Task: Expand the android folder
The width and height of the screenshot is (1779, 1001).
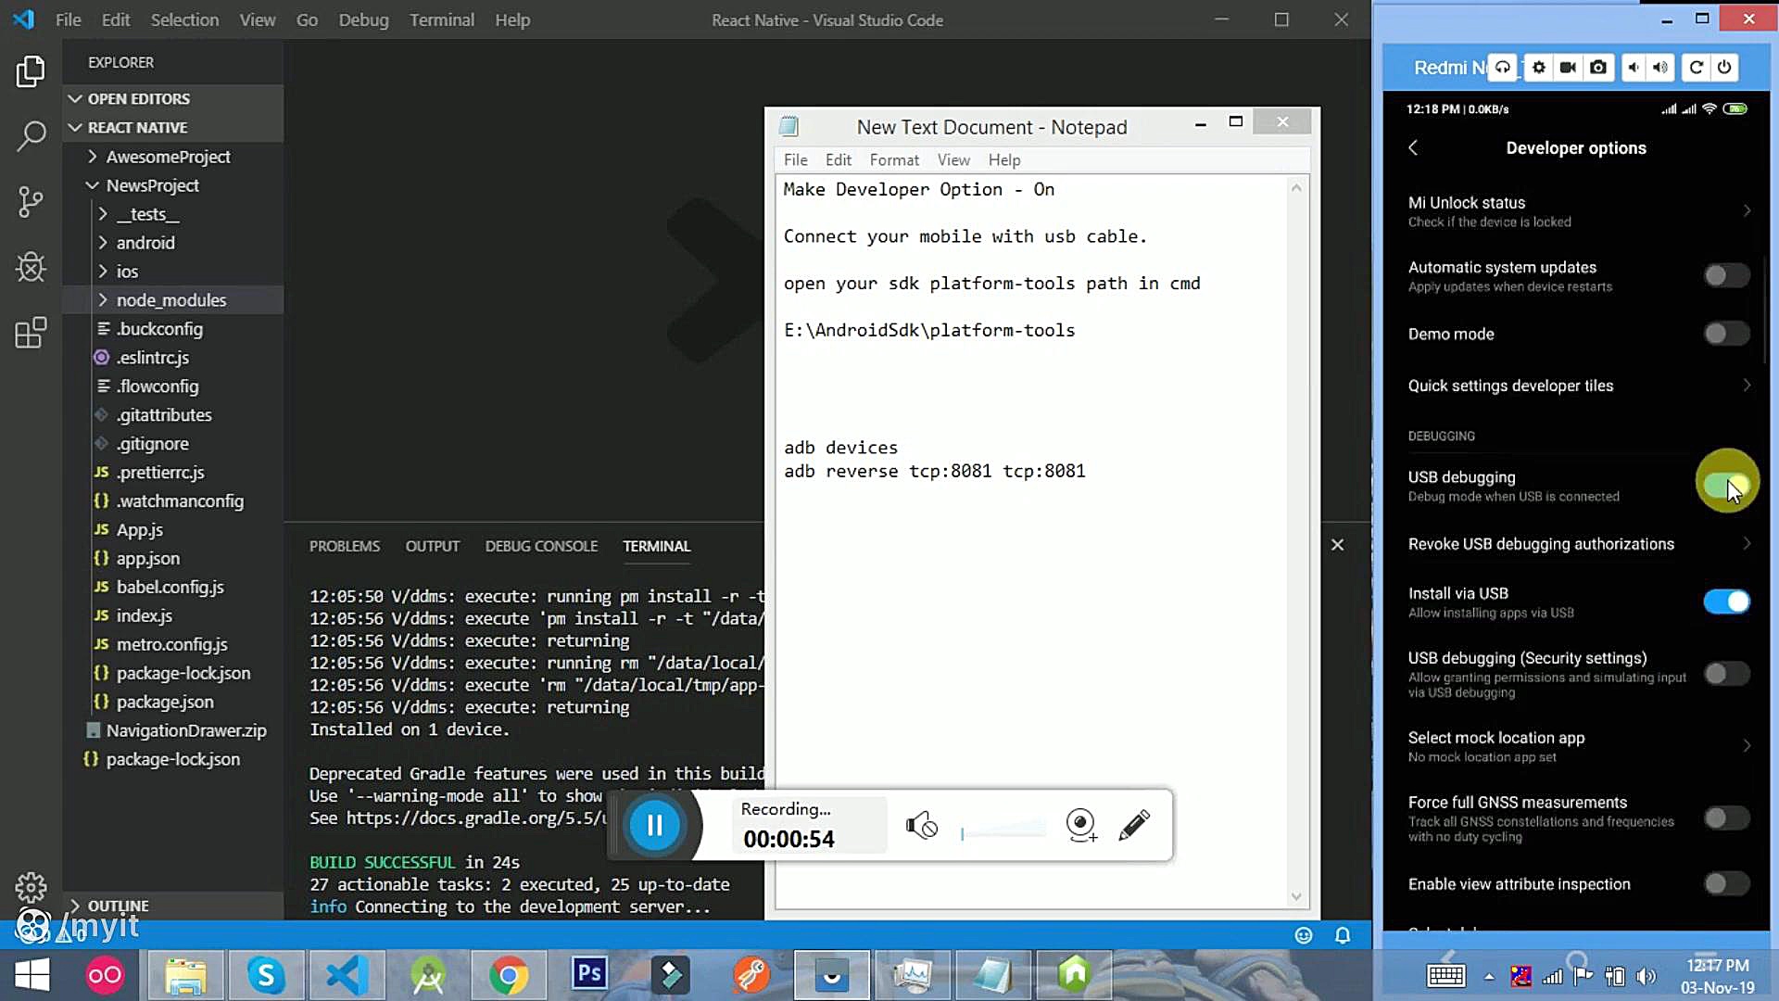Action: click(x=145, y=243)
